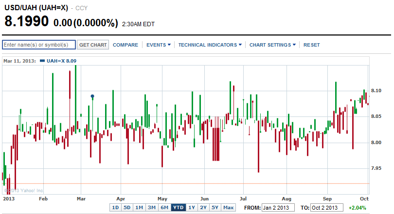Expand the EVENTS dropdown menu
This screenshot has height=214, width=394.
pos(159,45)
